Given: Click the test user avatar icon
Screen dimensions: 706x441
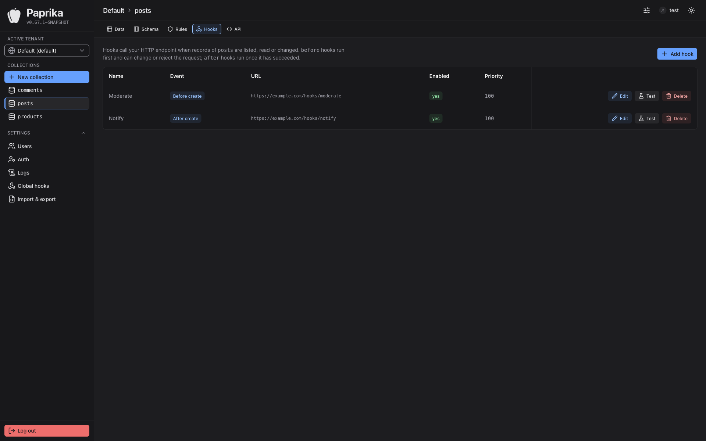Looking at the screenshot, I should pos(663,10).
